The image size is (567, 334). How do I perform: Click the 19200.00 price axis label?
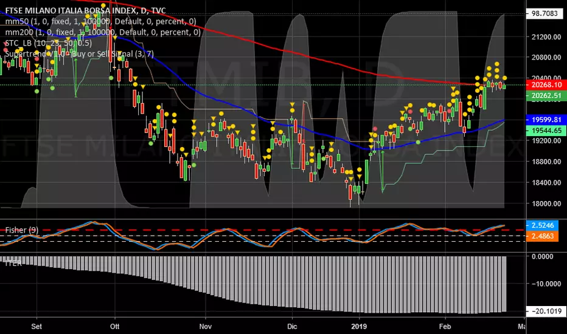point(546,141)
